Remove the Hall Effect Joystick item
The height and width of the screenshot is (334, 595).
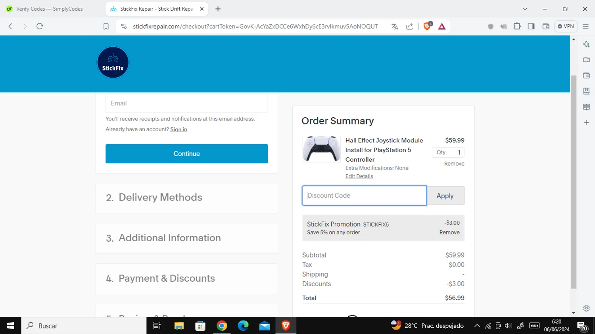pos(454,164)
